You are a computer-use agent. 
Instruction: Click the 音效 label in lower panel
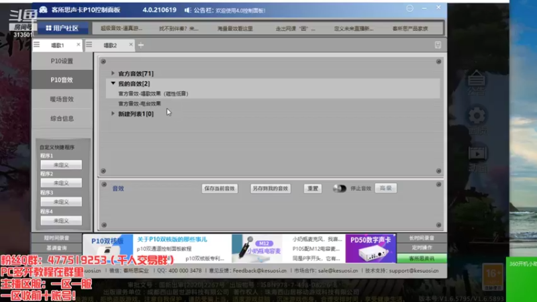(x=118, y=189)
